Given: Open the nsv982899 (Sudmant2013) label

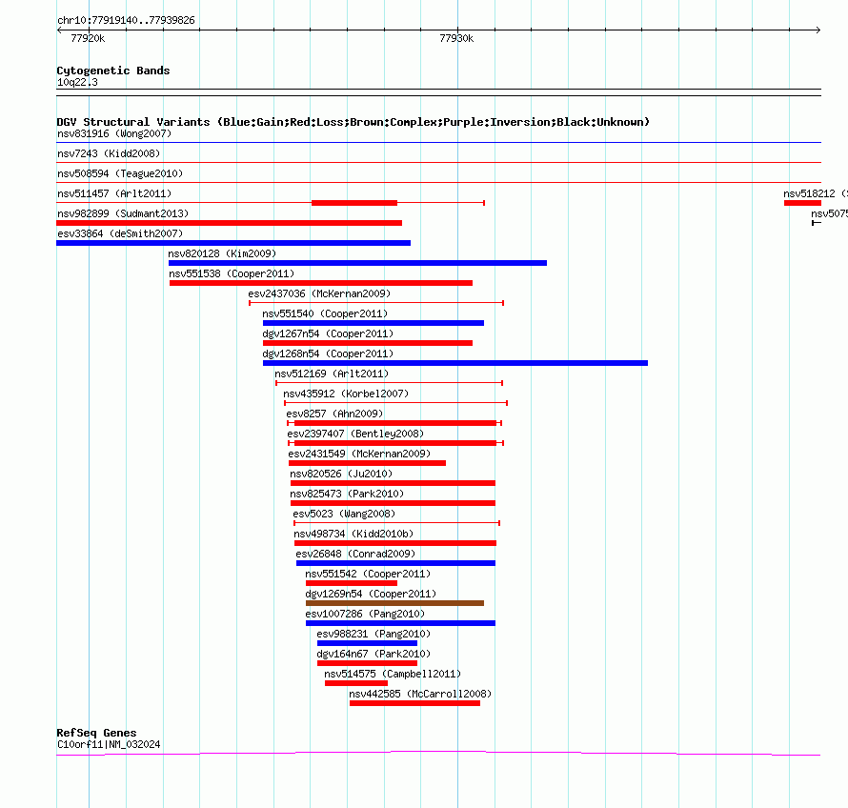Looking at the screenshot, I should pos(123,213).
